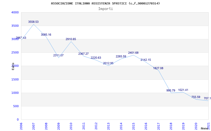
Task: Select the 2367.27 data label
Action: click(83, 54)
